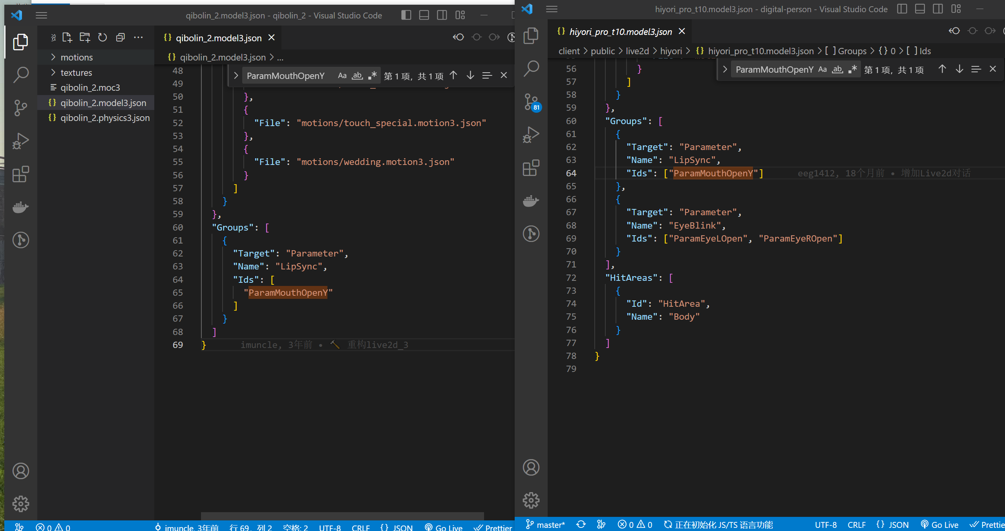The image size is (1005, 531).
Task: Expand replace row in left find widget
Action: (236, 75)
